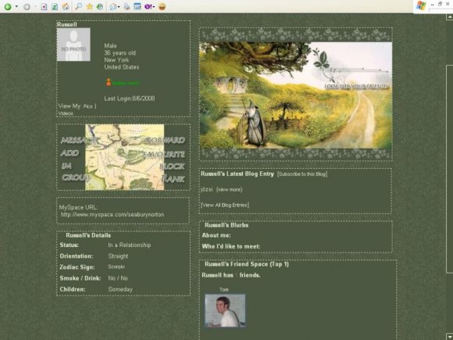Click the Subscribe to this Blog link
The width and height of the screenshot is (453, 340).
[302, 174]
